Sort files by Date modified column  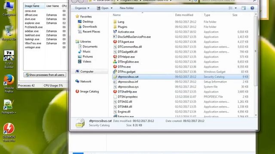click(184, 15)
